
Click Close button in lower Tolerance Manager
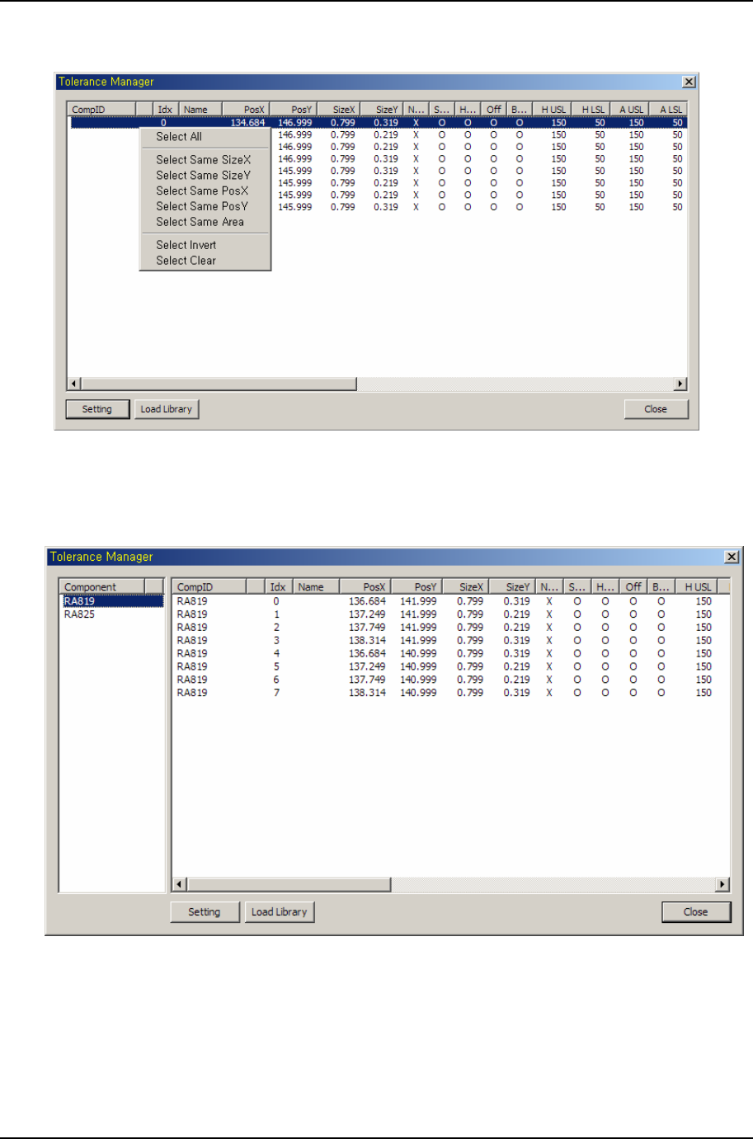(696, 912)
